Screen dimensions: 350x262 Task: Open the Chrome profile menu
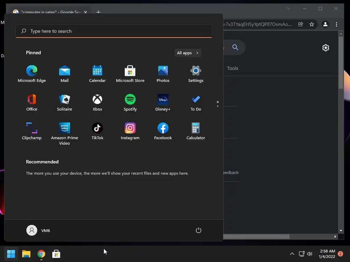click(x=325, y=24)
